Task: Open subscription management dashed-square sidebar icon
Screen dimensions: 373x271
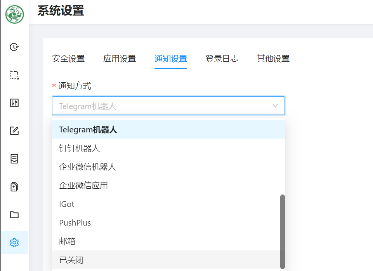Action: 14,75
